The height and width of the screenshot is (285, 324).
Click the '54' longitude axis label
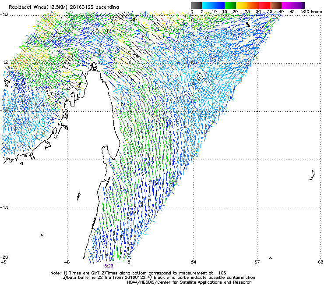coord(194,262)
